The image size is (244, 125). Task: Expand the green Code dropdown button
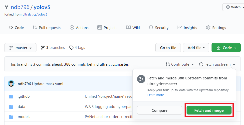[226, 48]
